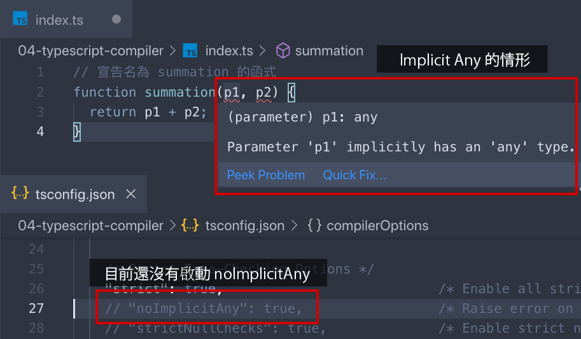Click the compilerOptions object braces icon
This screenshot has height=339, width=581.
point(314,225)
